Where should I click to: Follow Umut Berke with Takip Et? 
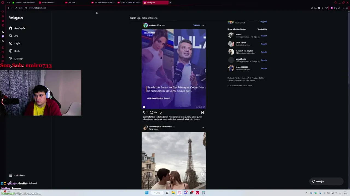tap(264, 60)
